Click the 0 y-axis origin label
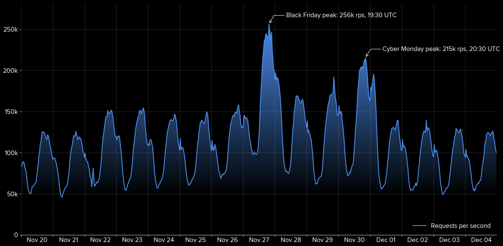Screen dimensions: 503x246 point(16,235)
